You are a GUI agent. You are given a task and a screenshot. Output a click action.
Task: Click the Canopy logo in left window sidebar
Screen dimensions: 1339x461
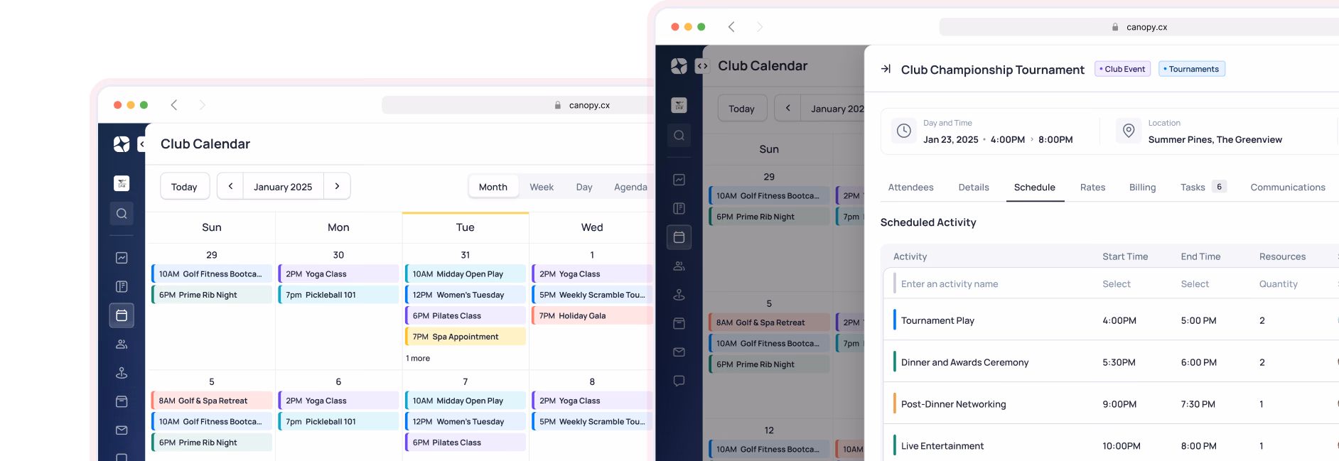(x=122, y=144)
